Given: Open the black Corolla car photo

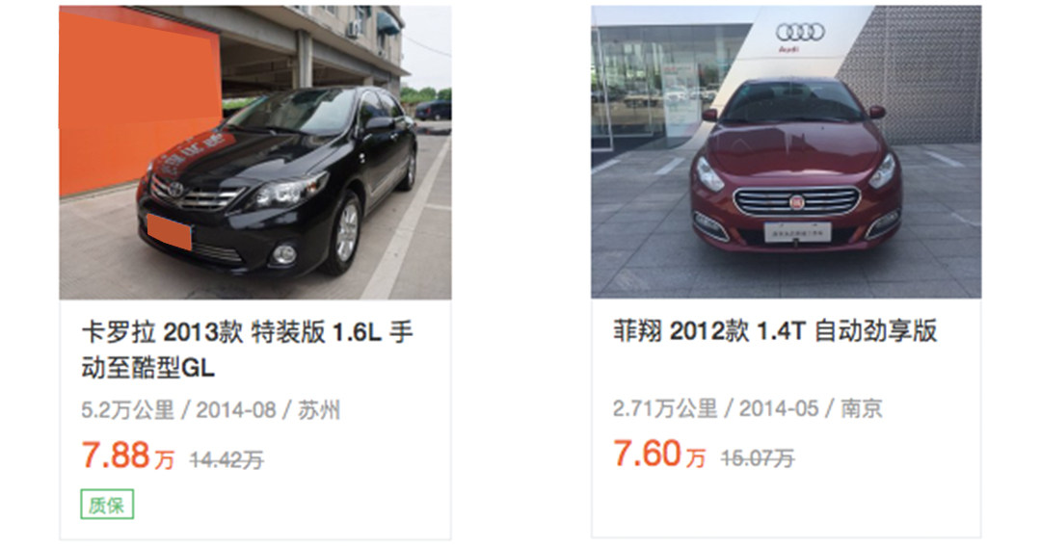Looking at the screenshot, I should [x=254, y=152].
